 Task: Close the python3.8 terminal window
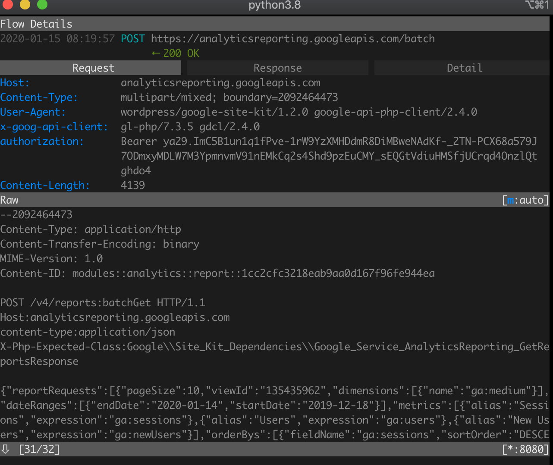pyautogui.click(x=8, y=5)
